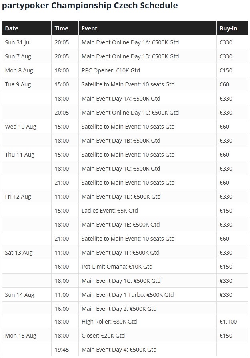Click the Closer €20K Gtd event
This screenshot has height=358, width=250.
103,336
